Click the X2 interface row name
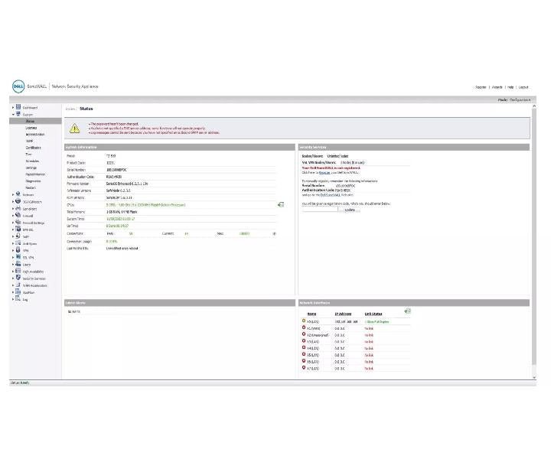Image resolution: width=551 pixels, height=459 pixels. (x=318, y=335)
